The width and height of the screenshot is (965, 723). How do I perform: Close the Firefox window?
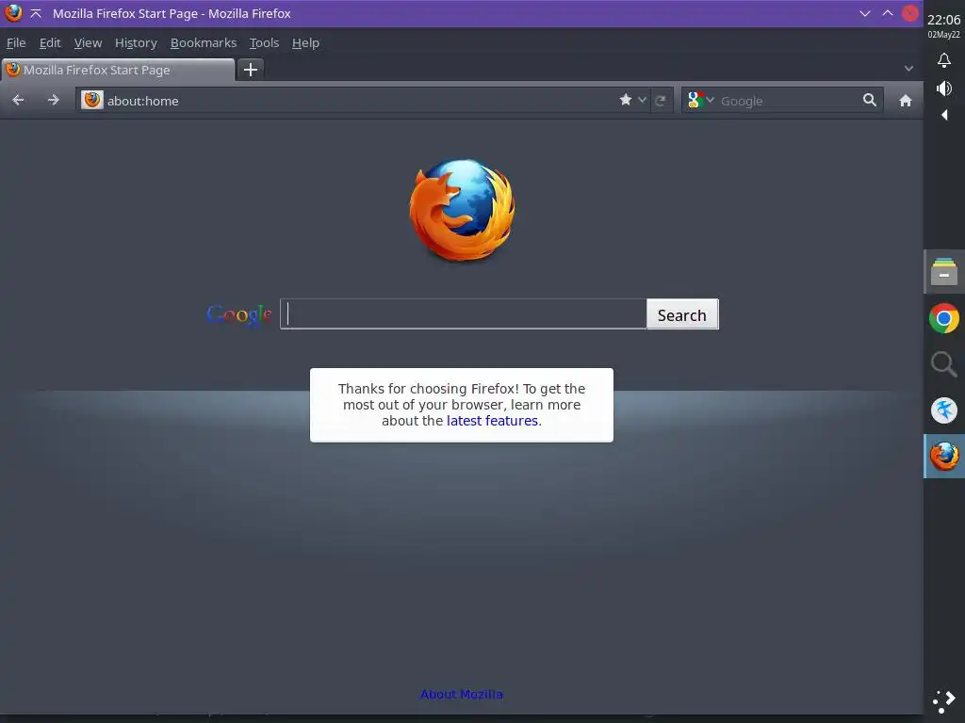tap(909, 13)
